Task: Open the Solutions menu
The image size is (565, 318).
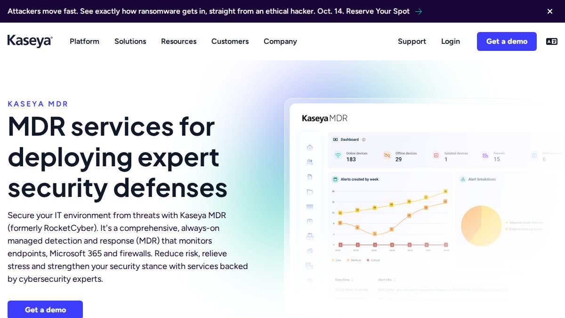Action: tap(130, 41)
